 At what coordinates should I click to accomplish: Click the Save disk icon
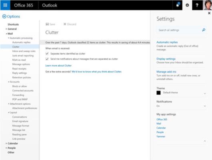point(47,24)
